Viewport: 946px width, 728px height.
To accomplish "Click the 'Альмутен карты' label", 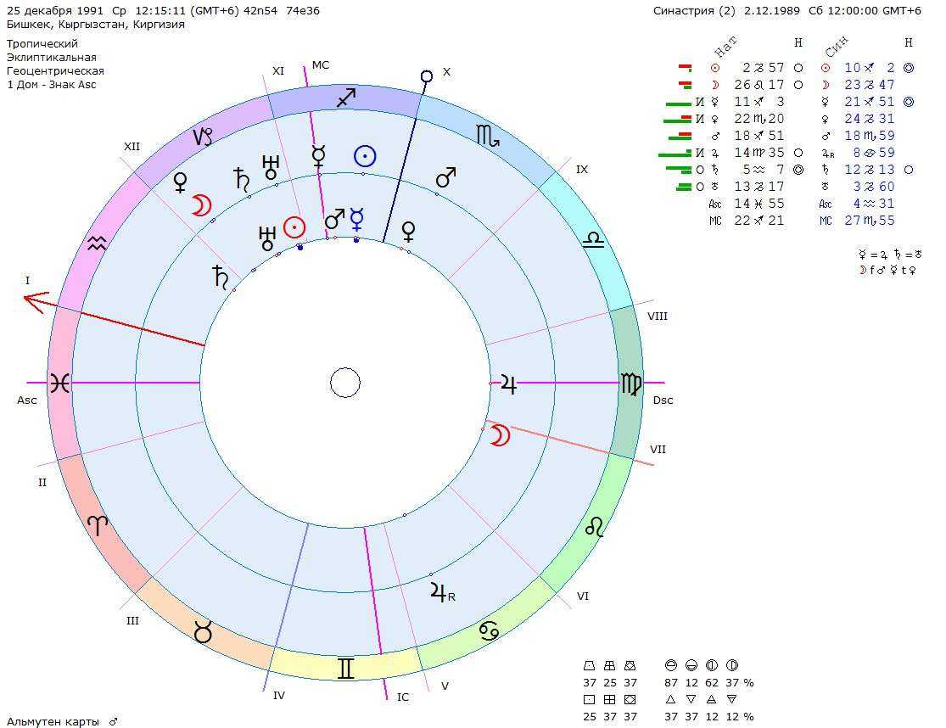I will click(x=53, y=721).
